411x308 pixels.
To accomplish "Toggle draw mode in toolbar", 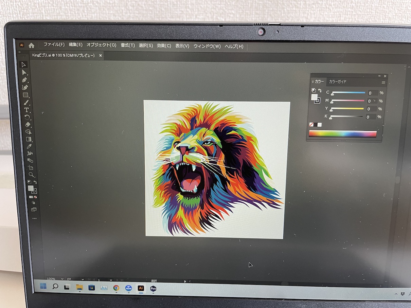I will coord(33,203).
